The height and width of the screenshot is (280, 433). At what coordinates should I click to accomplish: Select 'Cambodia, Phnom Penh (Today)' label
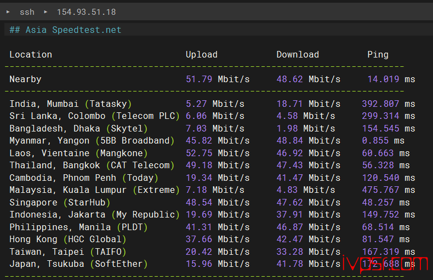pos(84,178)
